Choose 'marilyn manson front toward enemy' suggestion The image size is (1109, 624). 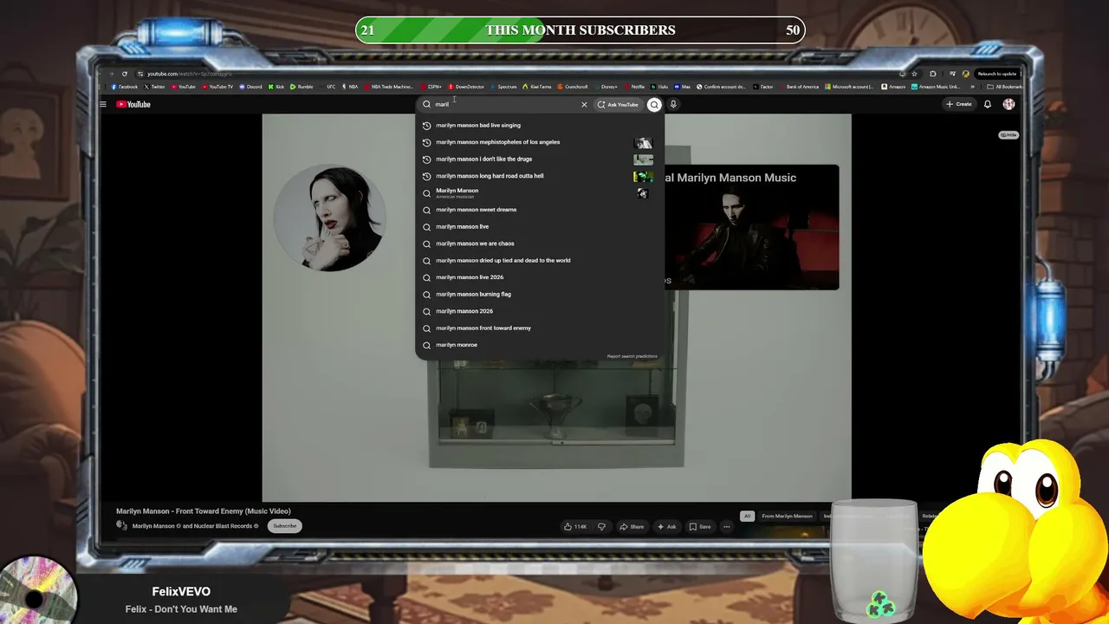[x=539, y=328]
